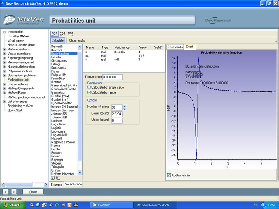Click tree panel scroll left arrow
Image resolution: width=279 pixels, height=209 pixels.
coord(3,184)
